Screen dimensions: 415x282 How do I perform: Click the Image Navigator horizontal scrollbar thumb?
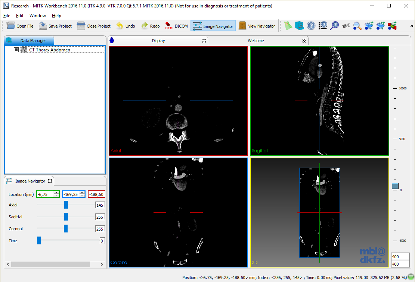(x=50, y=264)
